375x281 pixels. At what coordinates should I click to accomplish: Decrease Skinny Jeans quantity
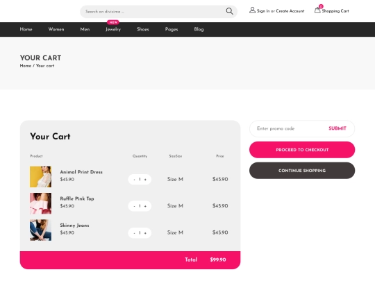tap(135, 233)
